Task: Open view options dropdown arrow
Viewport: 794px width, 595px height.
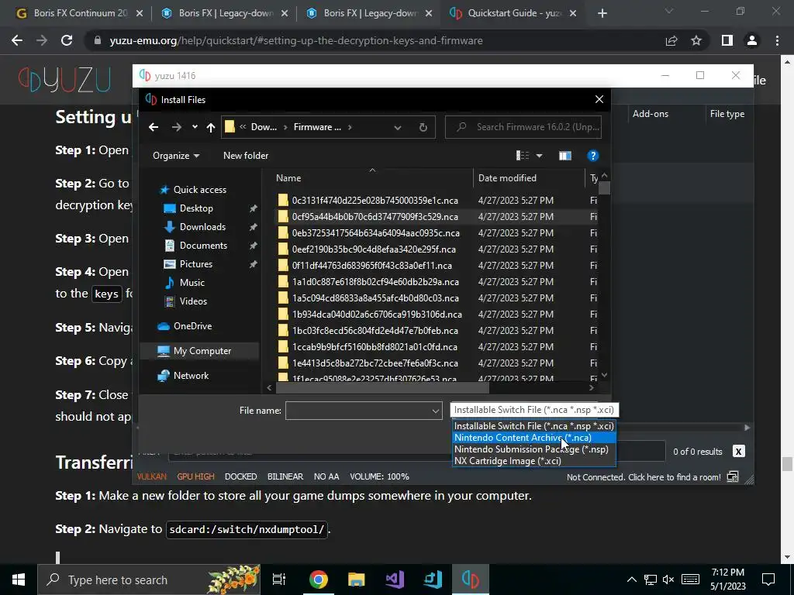Action: (540, 156)
